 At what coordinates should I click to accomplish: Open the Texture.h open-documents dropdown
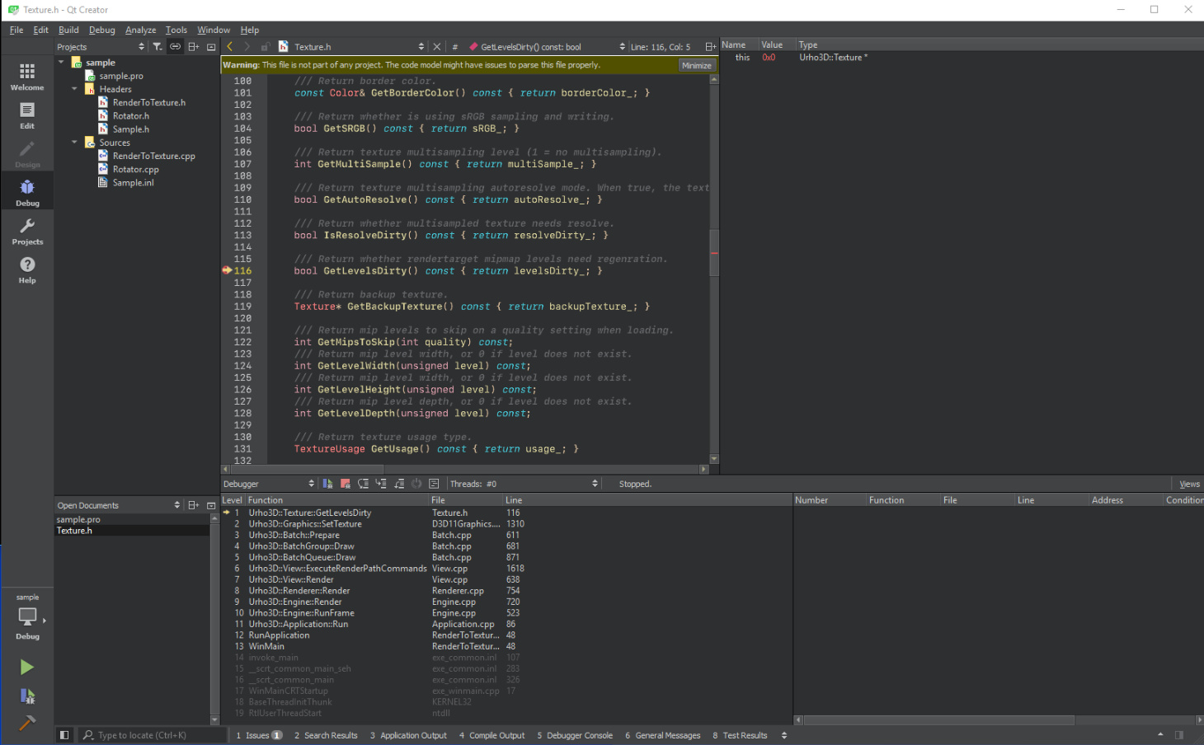pyautogui.click(x=360, y=47)
